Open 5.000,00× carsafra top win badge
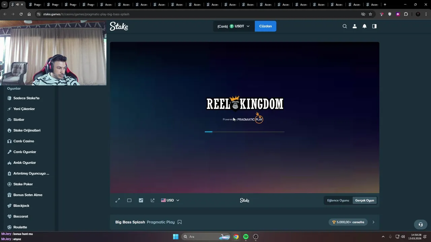This screenshot has width=431, height=242. tap(348, 222)
